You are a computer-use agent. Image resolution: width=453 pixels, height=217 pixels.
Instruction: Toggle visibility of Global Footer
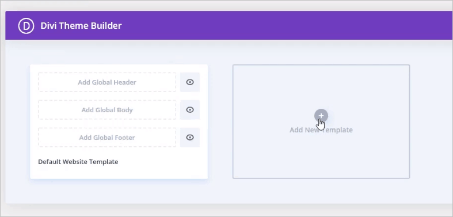coord(190,138)
